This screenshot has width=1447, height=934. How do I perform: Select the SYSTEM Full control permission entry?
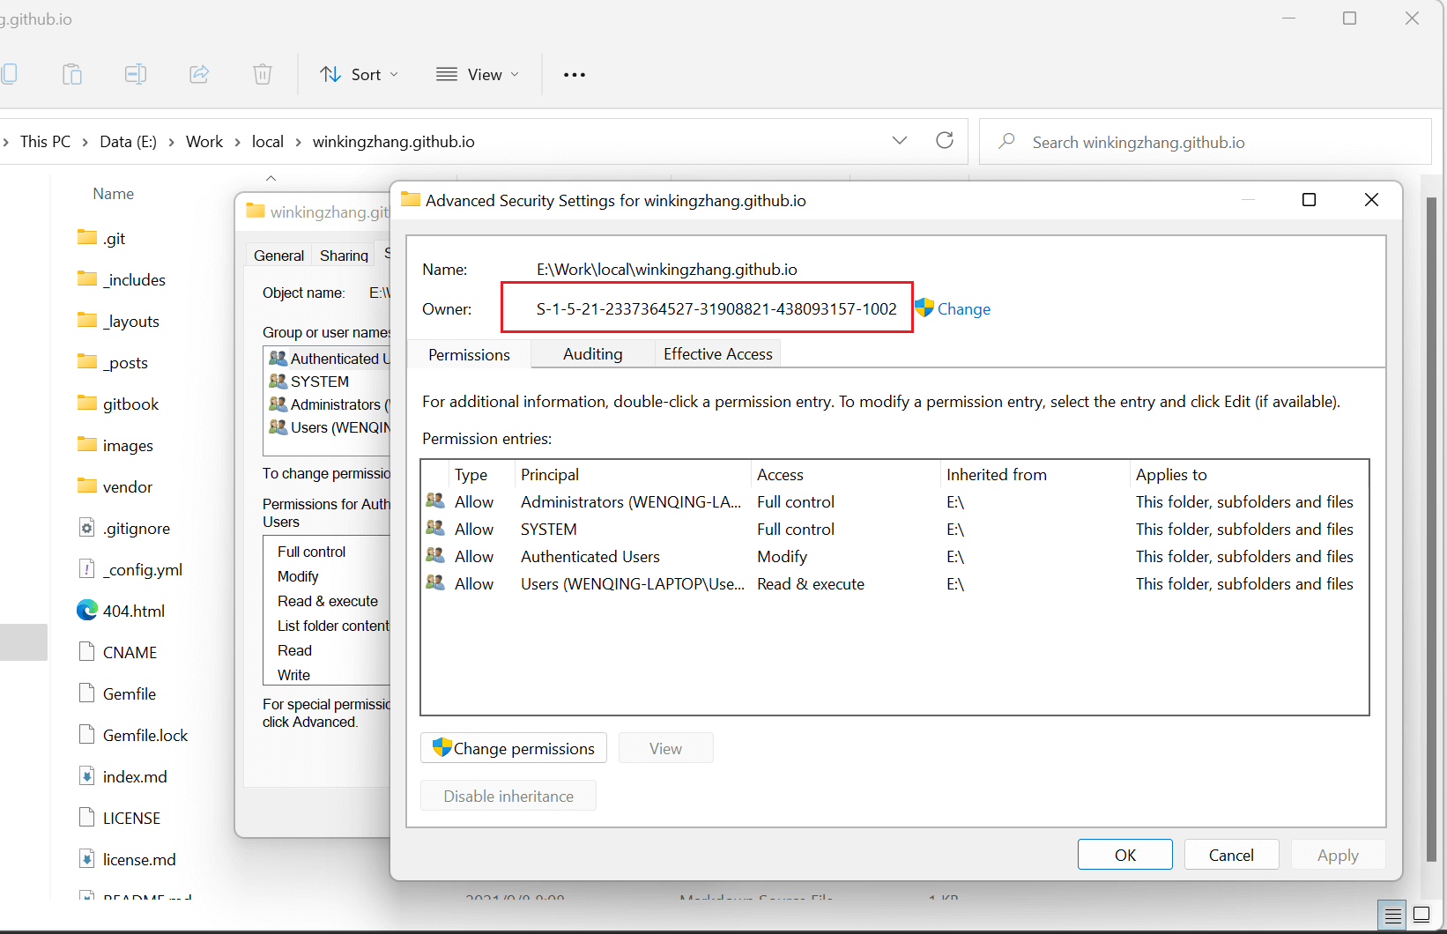[x=894, y=529]
